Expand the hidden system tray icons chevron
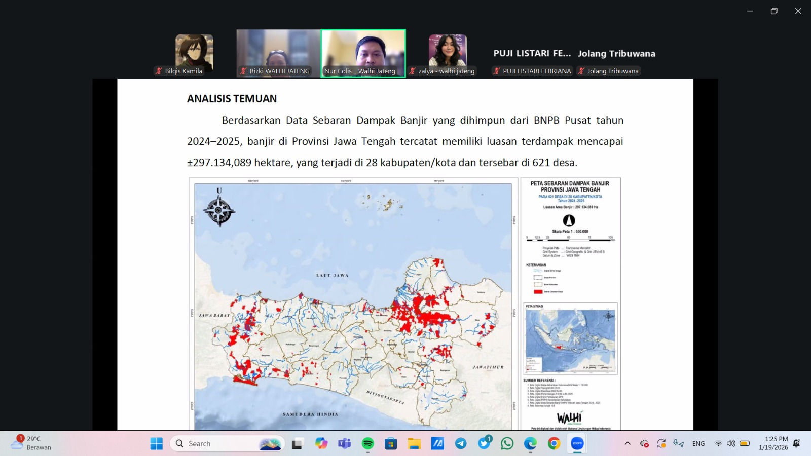Screen dimensions: 811x456 (x=628, y=443)
